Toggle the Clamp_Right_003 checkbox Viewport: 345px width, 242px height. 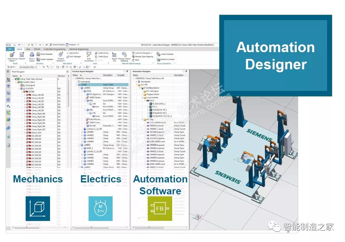pyautogui.click(x=27, y=130)
